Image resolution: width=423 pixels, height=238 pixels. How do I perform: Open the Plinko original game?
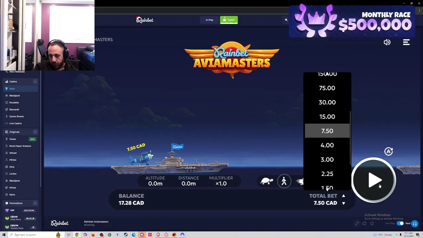(20, 160)
